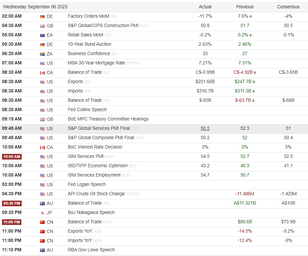
Task: Click the 54.7 ISM Services Employment value
Action: tap(205, 175)
